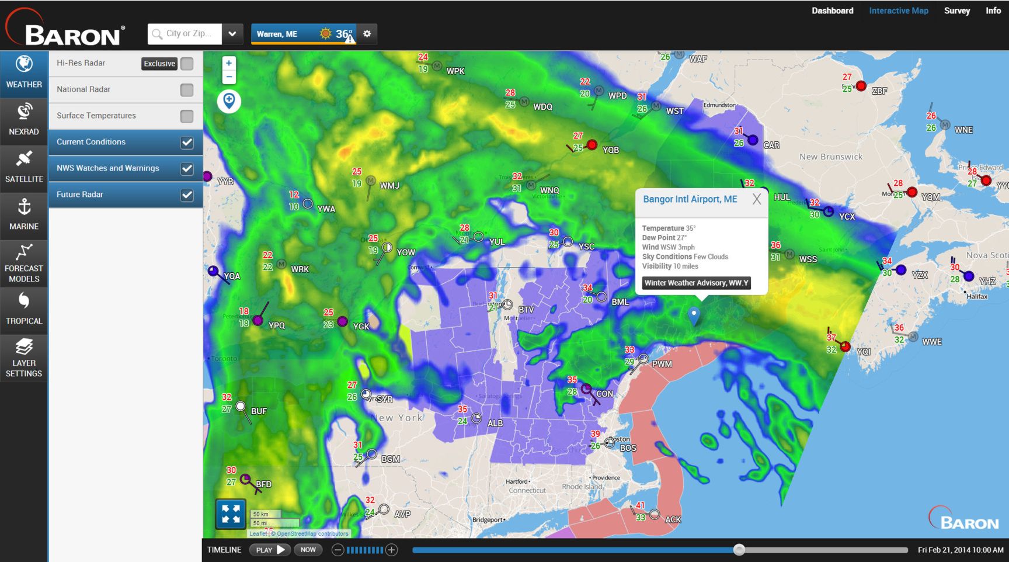Expand the city search dropdown arrow
1009x562 pixels.
click(x=232, y=34)
